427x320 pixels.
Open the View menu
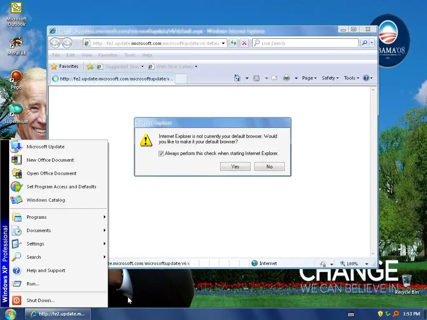pos(86,55)
